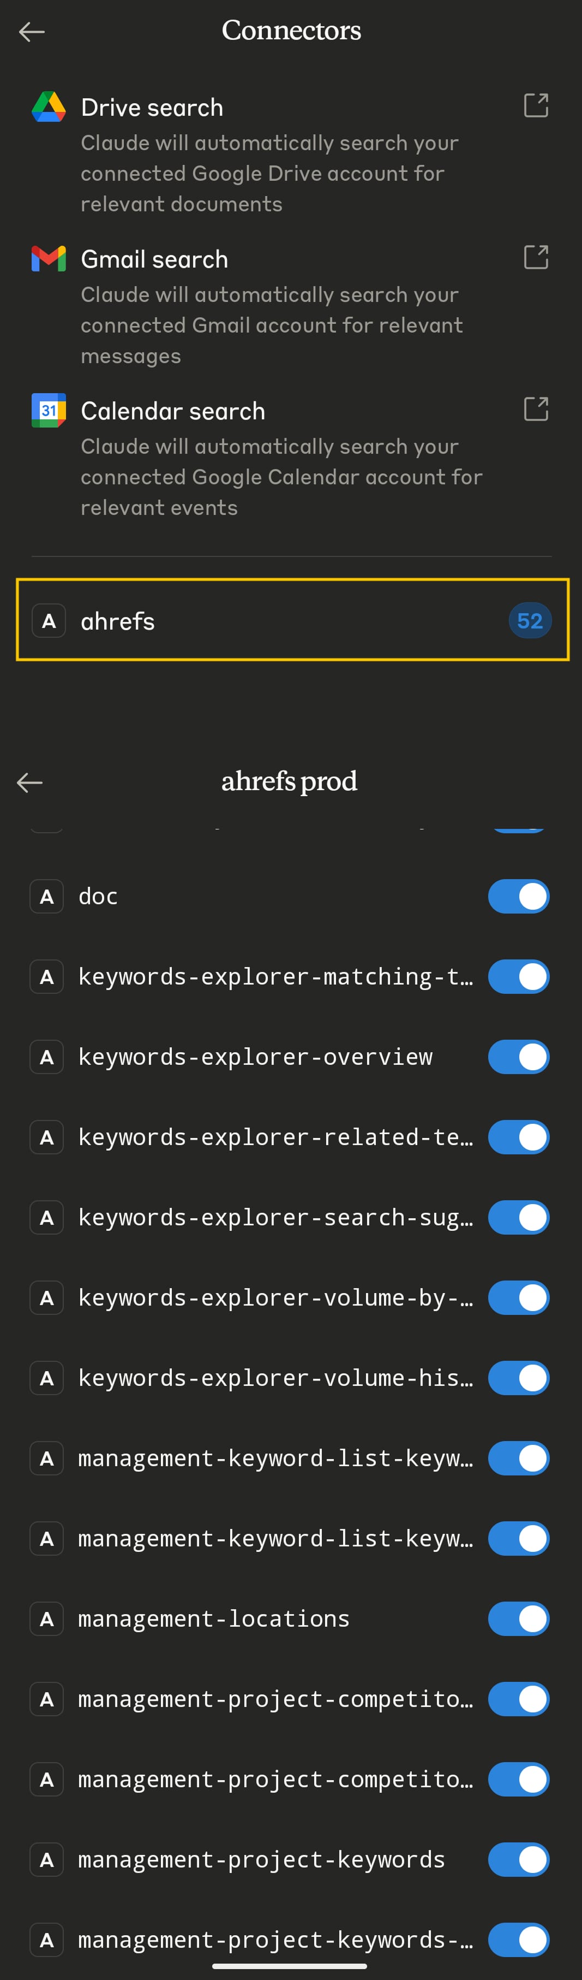Go back from ahrefs prod screen
582x1980 pixels.
(30, 782)
